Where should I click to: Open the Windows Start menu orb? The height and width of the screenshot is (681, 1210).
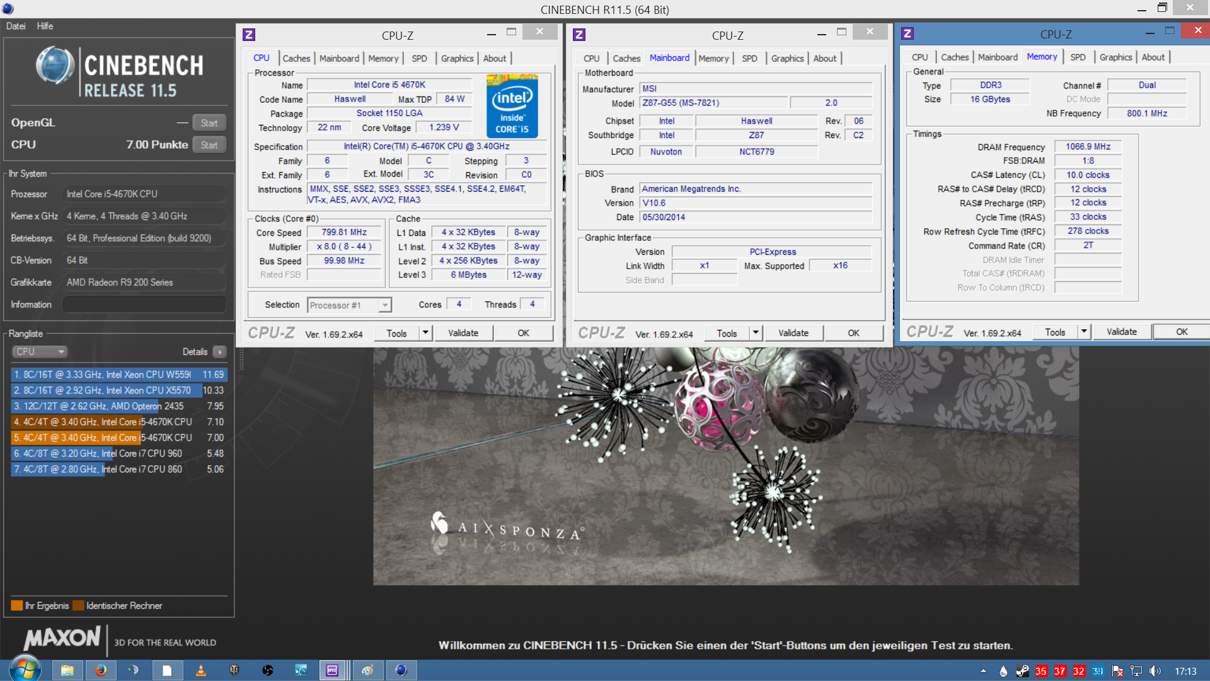(x=24, y=669)
